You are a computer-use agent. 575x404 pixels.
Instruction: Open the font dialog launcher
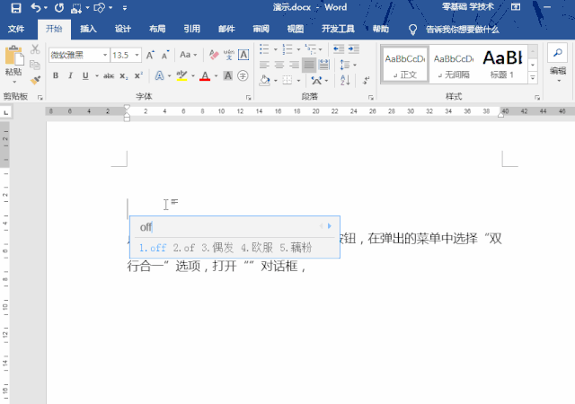[249, 98]
